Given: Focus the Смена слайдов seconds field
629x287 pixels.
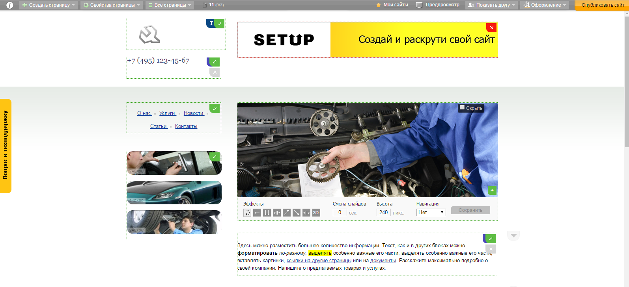Looking at the screenshot, I should [x=340, y=213].
